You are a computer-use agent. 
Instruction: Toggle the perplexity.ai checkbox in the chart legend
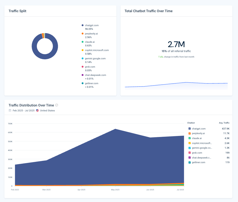pyautogui.click(x=190, y=133)
